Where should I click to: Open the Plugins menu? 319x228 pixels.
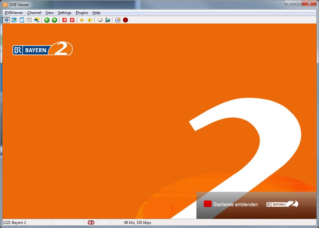click(82, 13)
